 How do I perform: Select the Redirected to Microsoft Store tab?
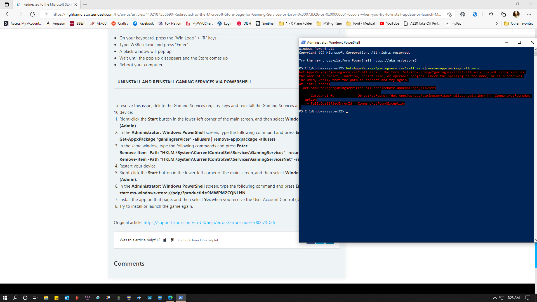46,4
